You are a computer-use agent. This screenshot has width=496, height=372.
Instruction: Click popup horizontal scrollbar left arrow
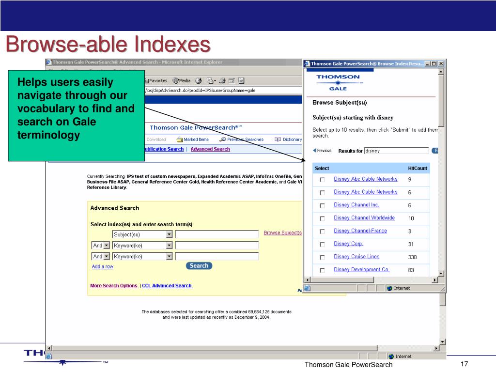coord(307,280)
